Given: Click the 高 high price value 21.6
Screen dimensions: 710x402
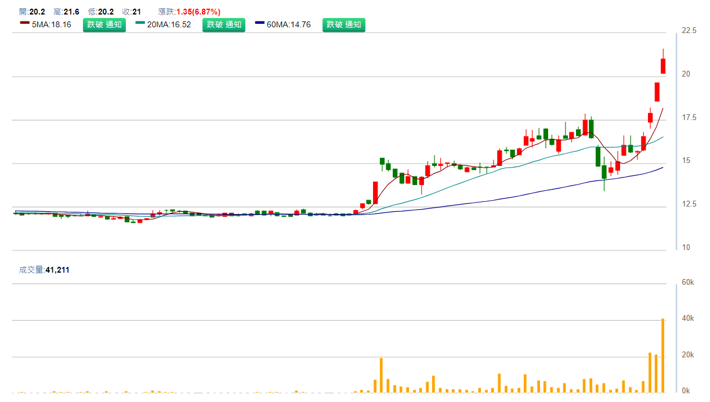Looking at the screenshot, I should pyautogui.click(x=71, y=12).
